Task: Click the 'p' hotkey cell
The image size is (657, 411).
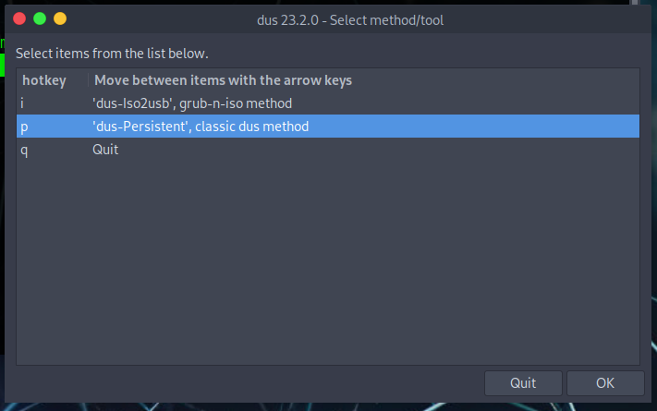Action: coord(24,127)
